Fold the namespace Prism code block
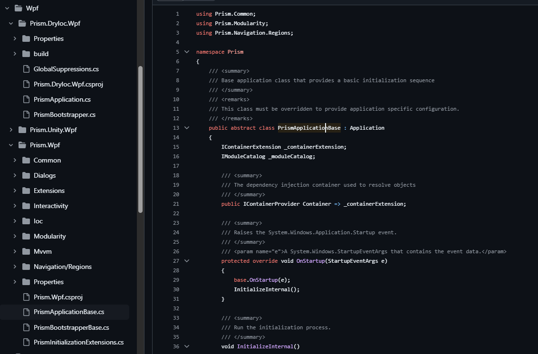Image resolution: width=538 pixels, height=354 pixels. pyautogui.click(x=187, y=52)
